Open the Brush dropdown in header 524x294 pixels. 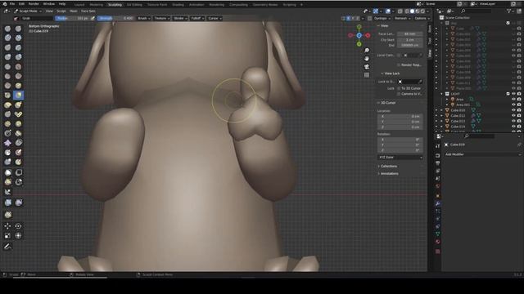click(144, 18)
